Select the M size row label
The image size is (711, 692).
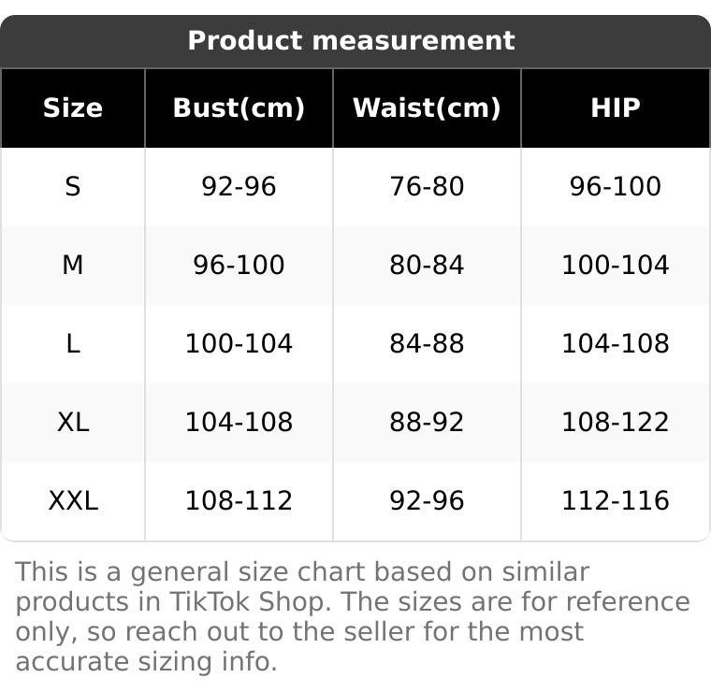point(73,266)
